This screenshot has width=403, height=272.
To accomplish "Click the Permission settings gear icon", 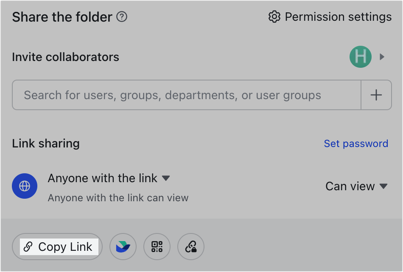I will click(274, 17).
